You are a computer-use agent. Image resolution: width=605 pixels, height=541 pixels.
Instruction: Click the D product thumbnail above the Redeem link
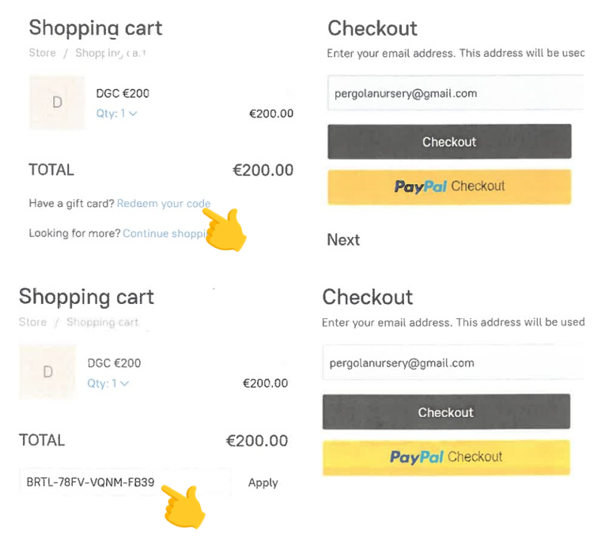57,103
